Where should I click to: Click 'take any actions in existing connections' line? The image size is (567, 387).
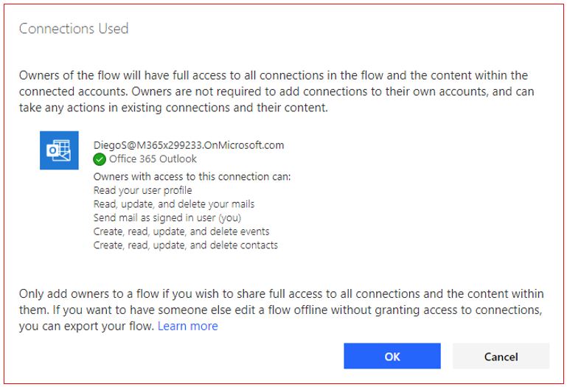point(173,108)
